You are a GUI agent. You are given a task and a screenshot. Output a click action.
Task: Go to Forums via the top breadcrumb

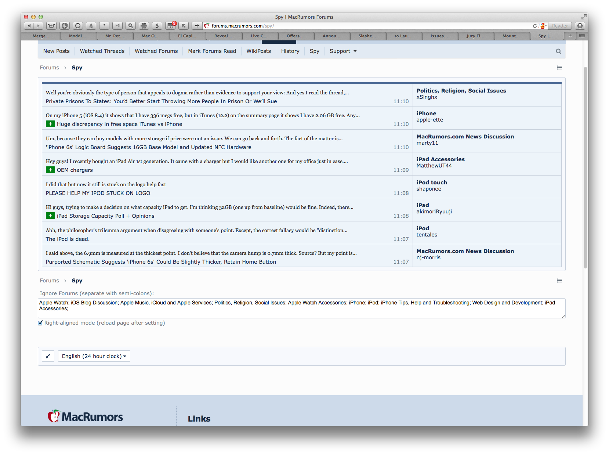(50, 68)
